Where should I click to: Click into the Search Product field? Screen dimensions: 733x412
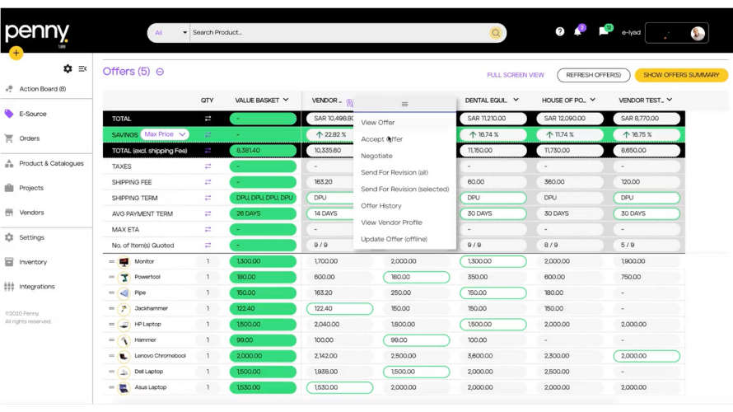[x=338, y=33]
